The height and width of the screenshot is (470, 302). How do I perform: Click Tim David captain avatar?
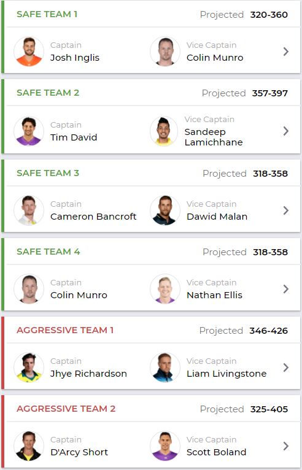tap(29, 131)
